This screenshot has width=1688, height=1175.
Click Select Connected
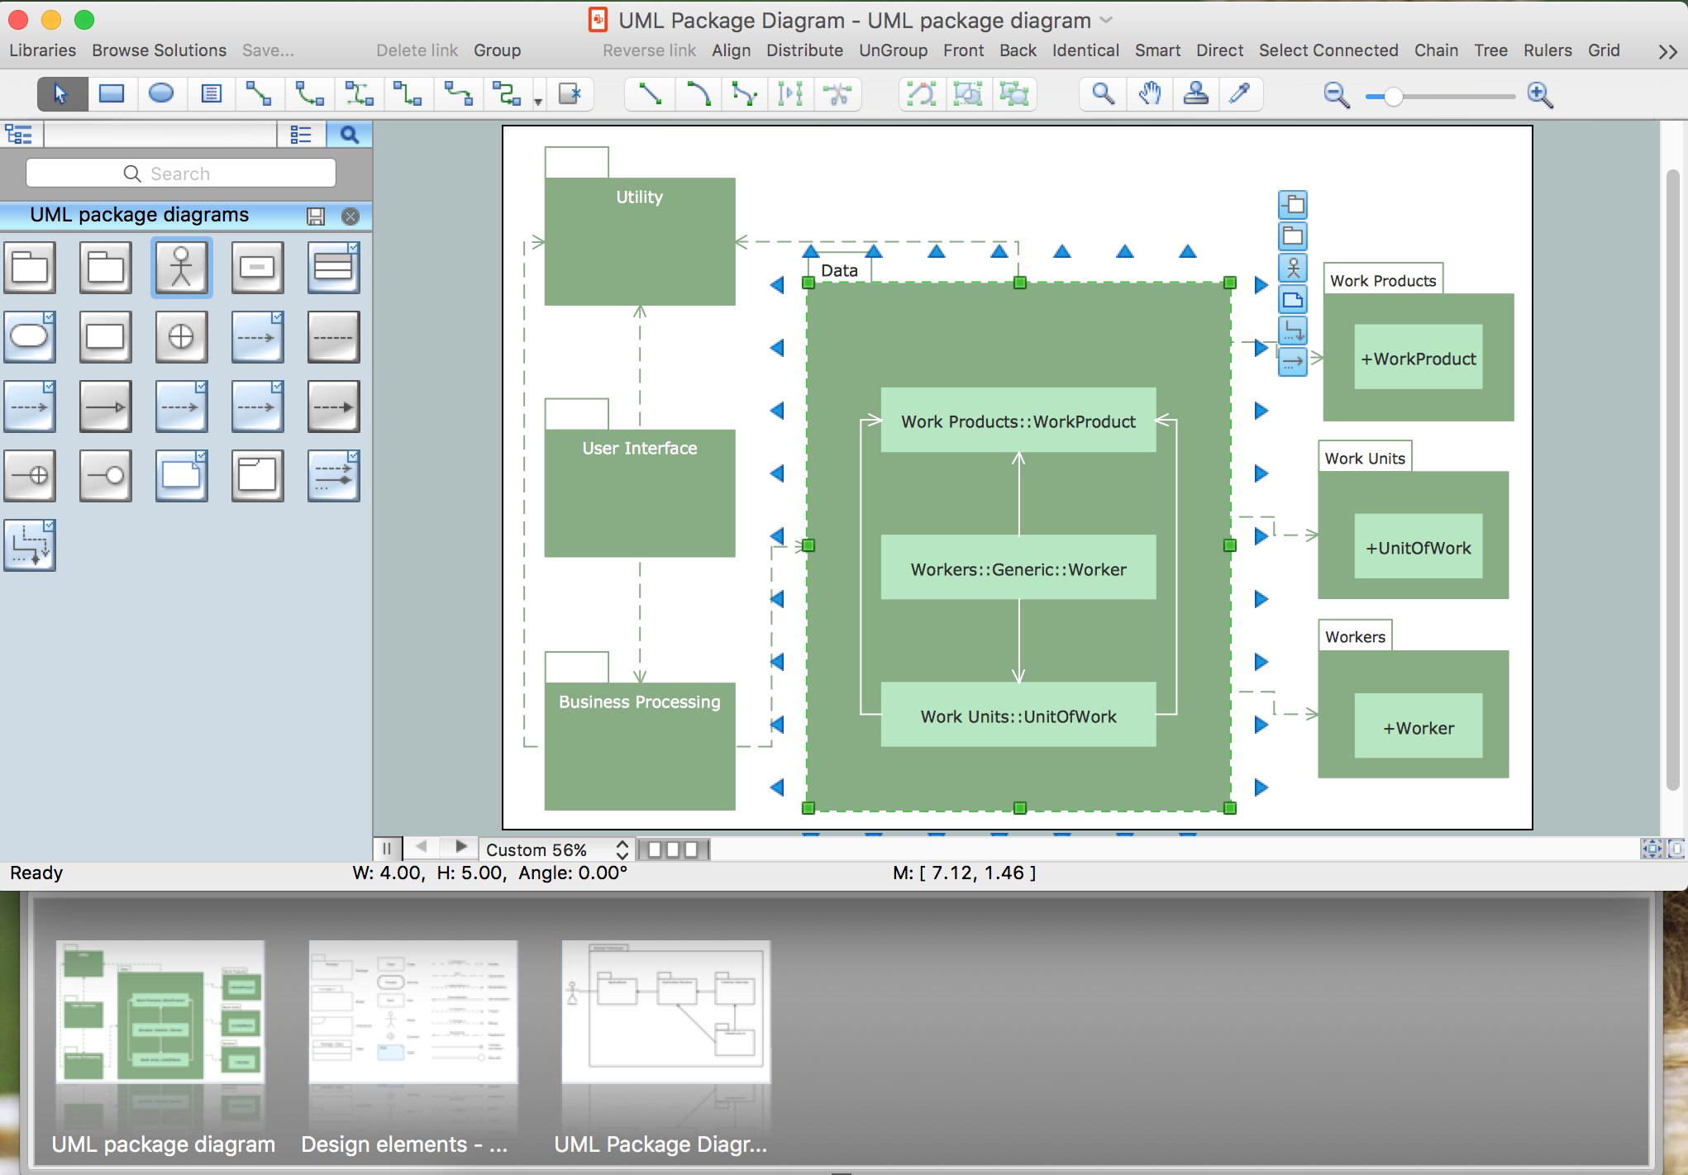(x=1328, y=50)
